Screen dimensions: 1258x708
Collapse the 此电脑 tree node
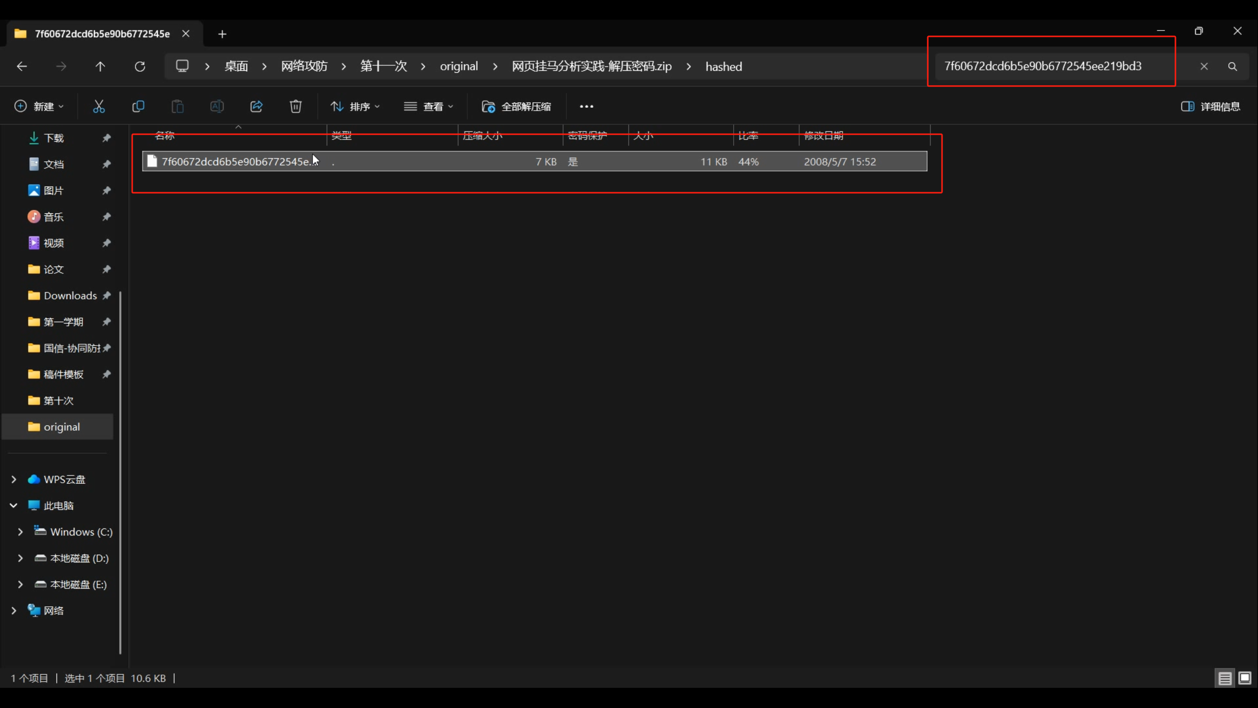pos(14,505)
